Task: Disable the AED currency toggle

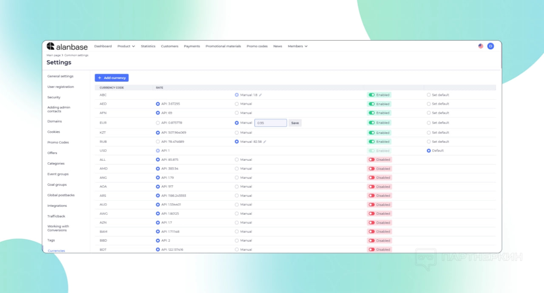Action: 371,104
